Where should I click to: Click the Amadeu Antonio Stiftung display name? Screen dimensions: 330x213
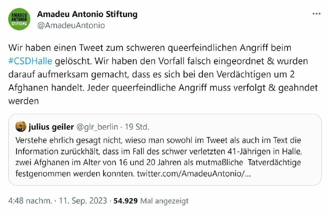pyautogui.click(x=87, y=14)
